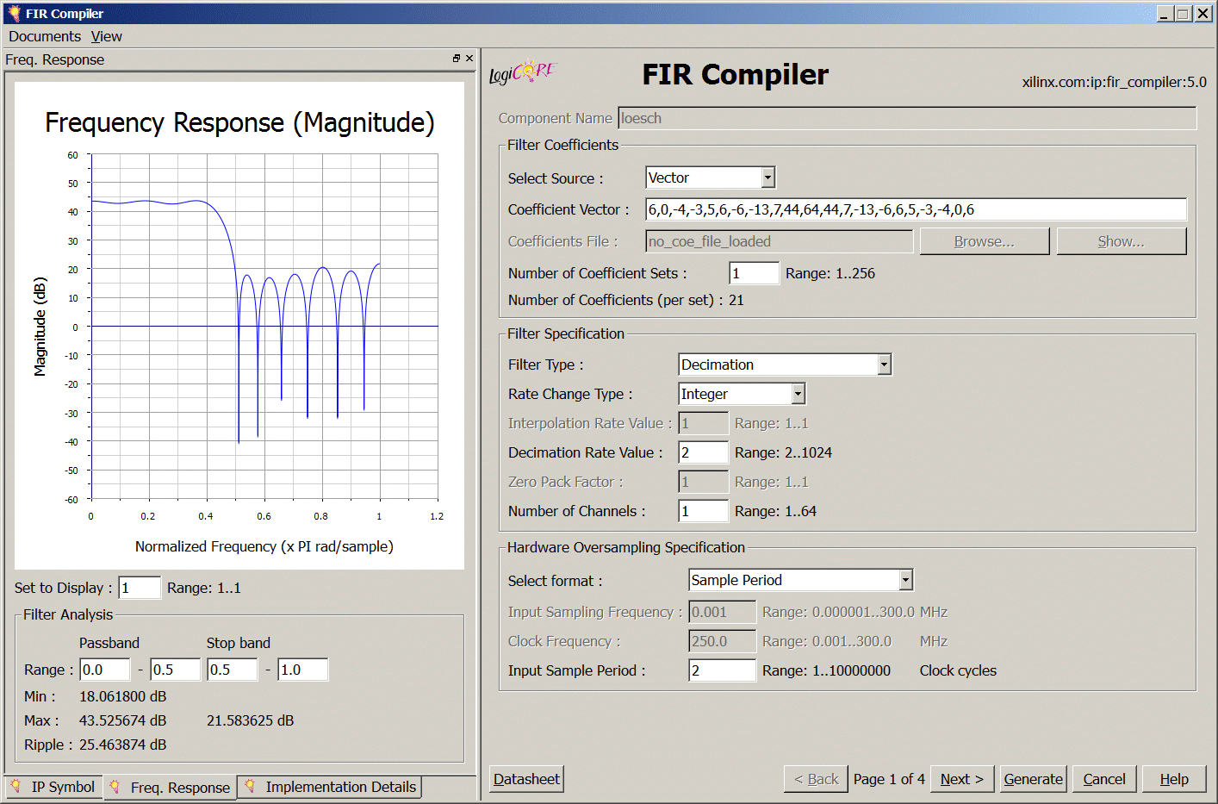
Task: Minimize the FIR Compiler window
Action: click(x=1165, y=13)
